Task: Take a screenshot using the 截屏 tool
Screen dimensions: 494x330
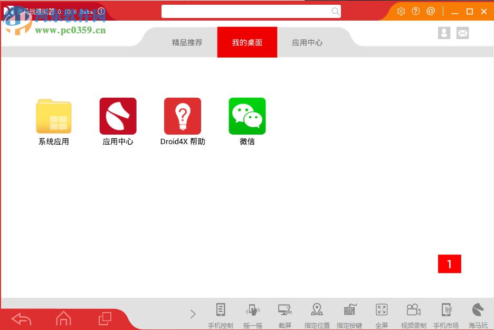Action: coord(285,314)
